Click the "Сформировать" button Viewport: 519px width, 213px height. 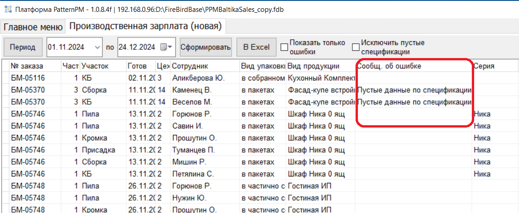[x=205, y=47]
